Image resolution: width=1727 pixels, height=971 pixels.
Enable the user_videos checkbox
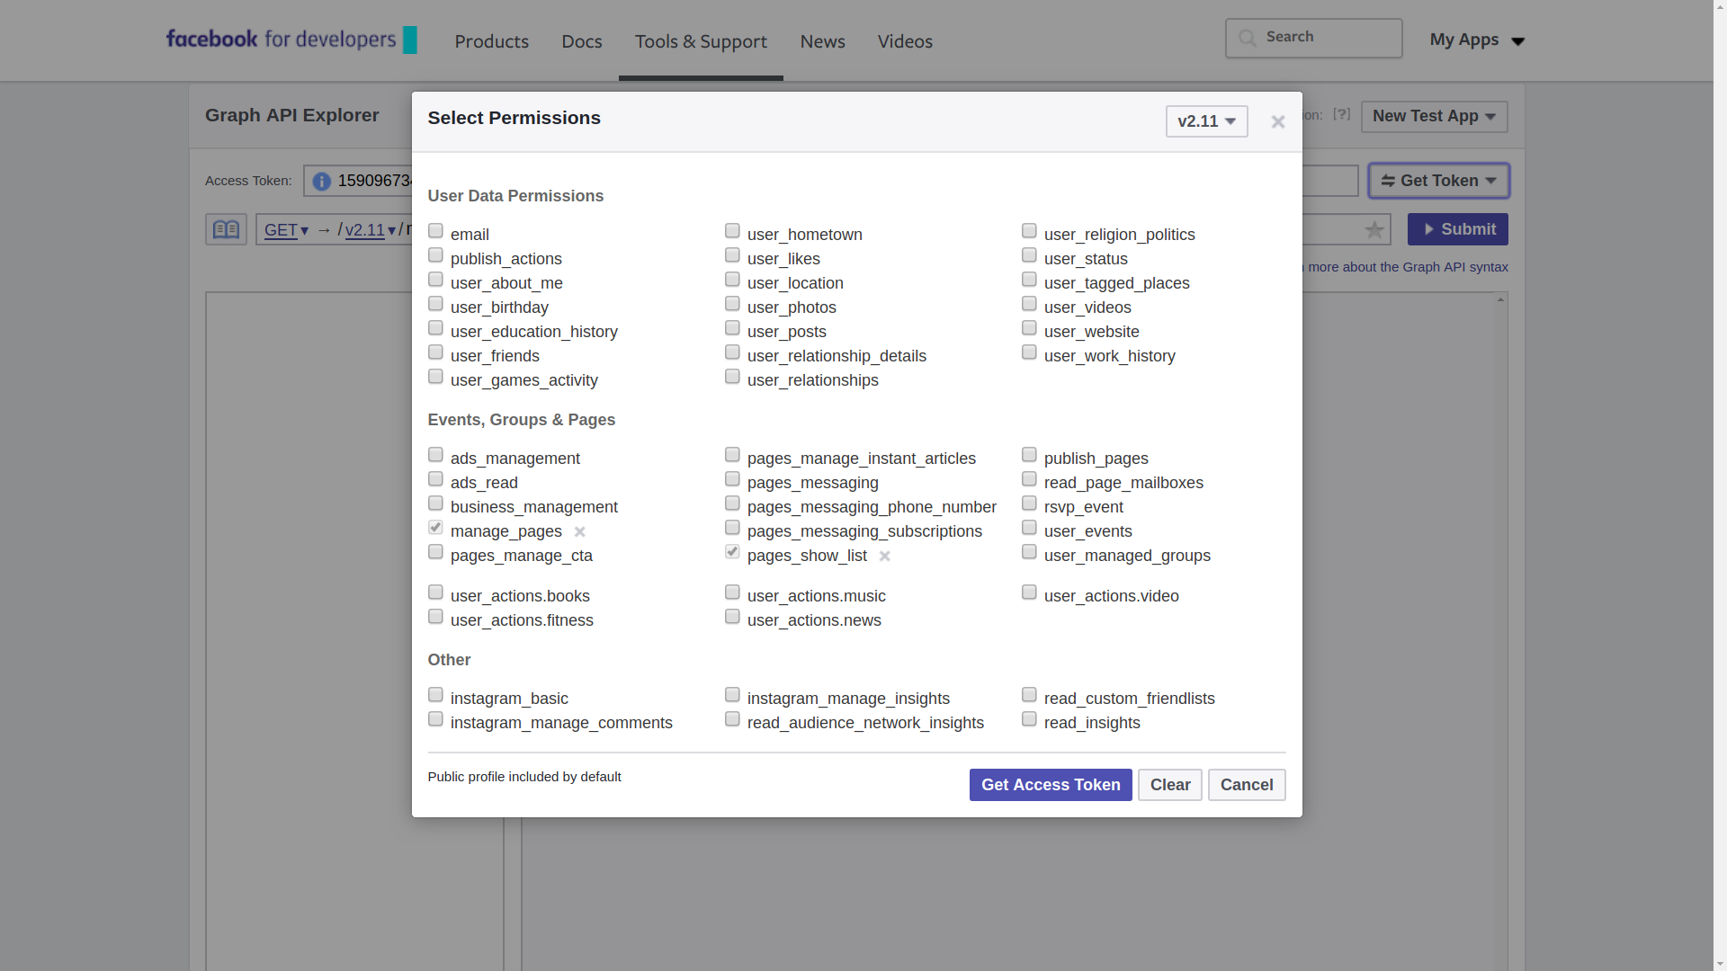tap(1029, 304)
